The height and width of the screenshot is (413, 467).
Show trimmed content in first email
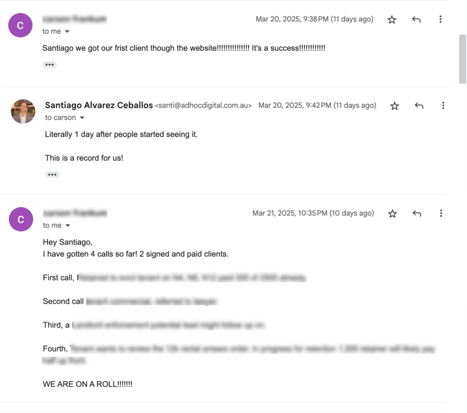click(49, 65)
